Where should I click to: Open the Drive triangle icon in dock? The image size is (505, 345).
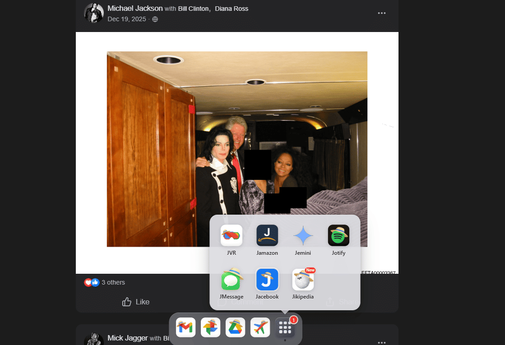point(235,327)
